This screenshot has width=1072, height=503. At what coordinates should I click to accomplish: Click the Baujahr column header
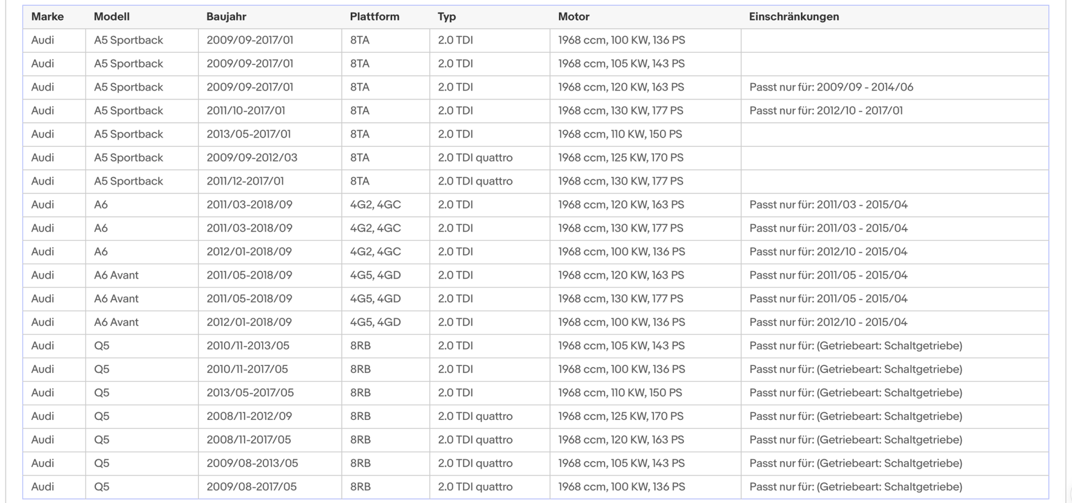pos(226,17)
